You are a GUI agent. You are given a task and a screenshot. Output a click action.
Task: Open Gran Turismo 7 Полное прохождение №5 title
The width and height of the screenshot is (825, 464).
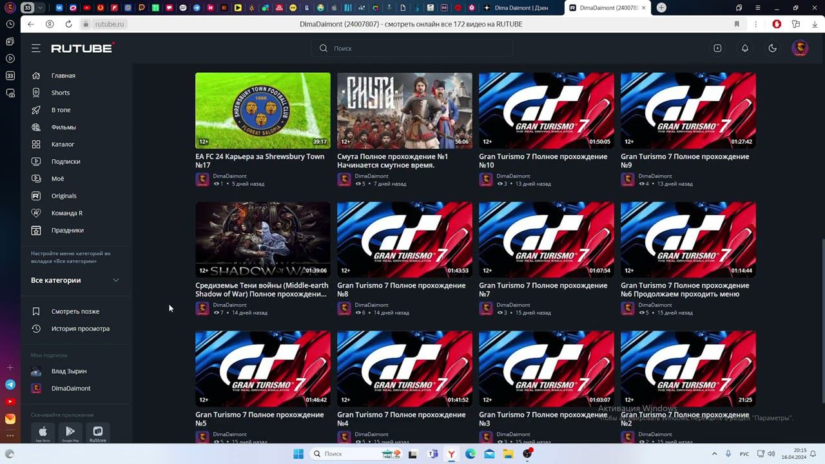coord(260,419)
